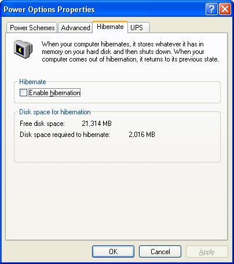The width and height of the screenshot is (234, 264).
Task: Click the 'Free disk space:' label
Action: [x=42, y=124]
